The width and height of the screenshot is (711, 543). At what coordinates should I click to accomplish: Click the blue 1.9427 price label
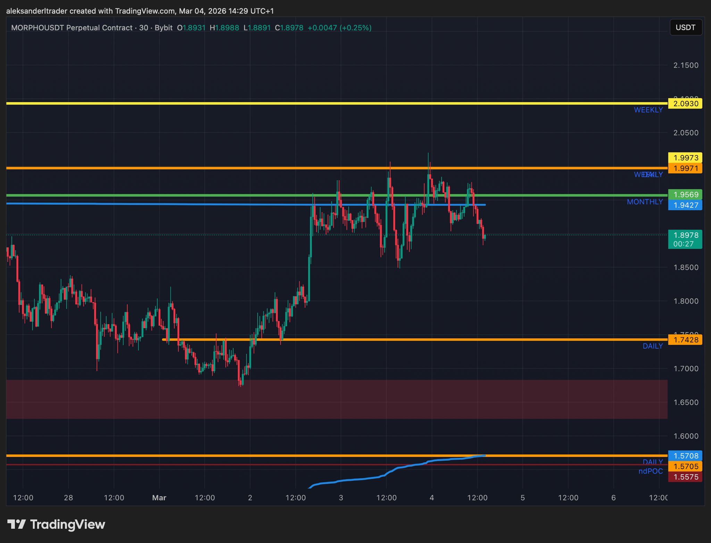tap(685, 205)
